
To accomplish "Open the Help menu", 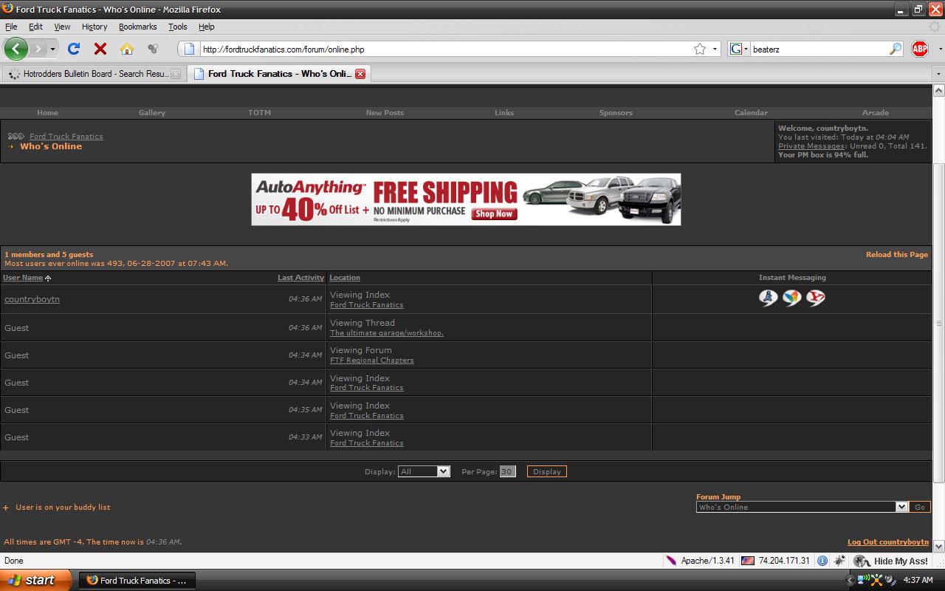I will pos(207,27).
